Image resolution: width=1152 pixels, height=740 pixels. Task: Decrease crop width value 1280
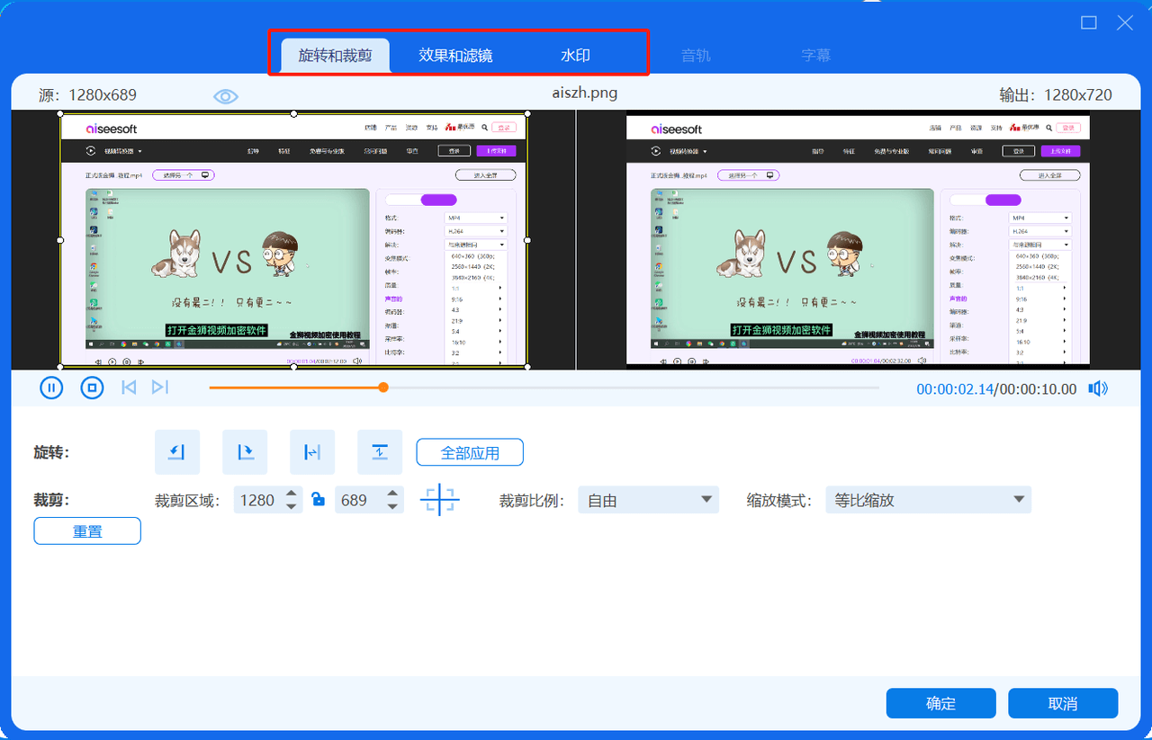pos(292,507)
